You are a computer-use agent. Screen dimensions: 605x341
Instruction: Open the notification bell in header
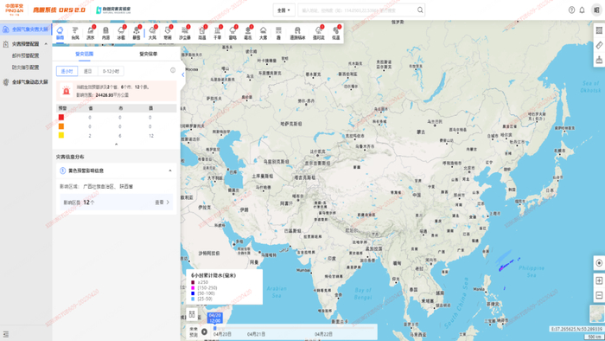pyautogui.click(x=582, y=10)
